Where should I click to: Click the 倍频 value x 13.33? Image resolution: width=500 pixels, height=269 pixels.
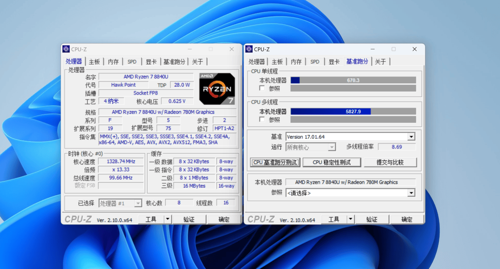(x=121, y=170)
